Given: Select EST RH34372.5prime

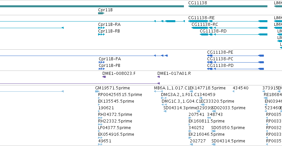Looking at the screenshot, I should click(x=115, y=115).
